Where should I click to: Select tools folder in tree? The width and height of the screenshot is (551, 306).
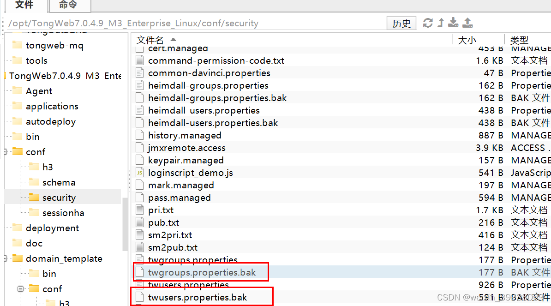(36, 60)
